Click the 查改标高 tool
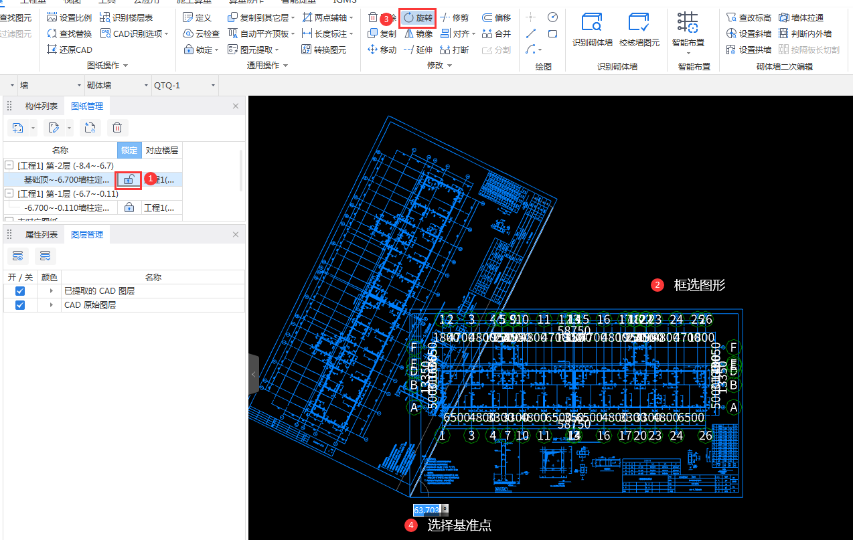The width and height of the screenshot is (853, 540). pyautogui.click(x=749, y=17)
